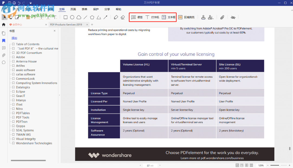Activate the hand pan tool

[11, 17]
